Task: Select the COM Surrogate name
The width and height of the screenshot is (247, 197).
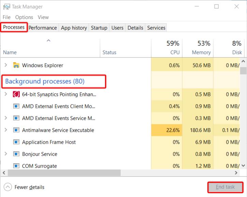Action: click(39, 166)
